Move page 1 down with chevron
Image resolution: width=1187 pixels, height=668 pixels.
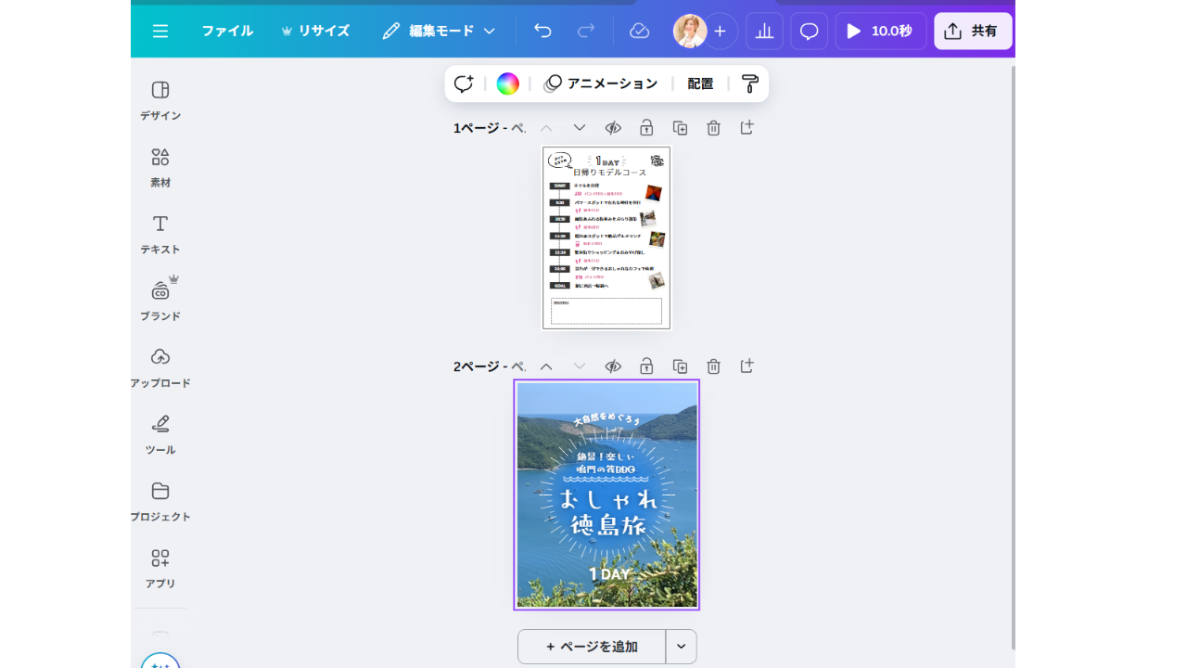(x=580, y=128)
